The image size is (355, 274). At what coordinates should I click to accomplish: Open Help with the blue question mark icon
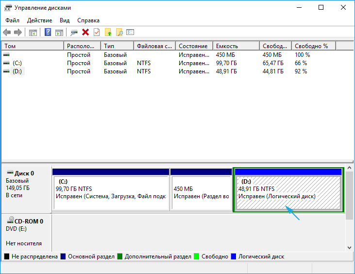(48, 33)
